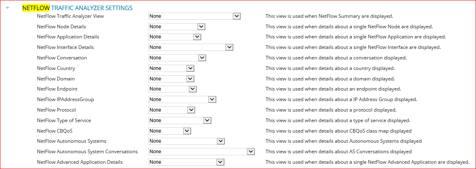Open the NetFlow Conversation dropdown
The width and height of the screenshot is (476, 169).
[177, 58]
